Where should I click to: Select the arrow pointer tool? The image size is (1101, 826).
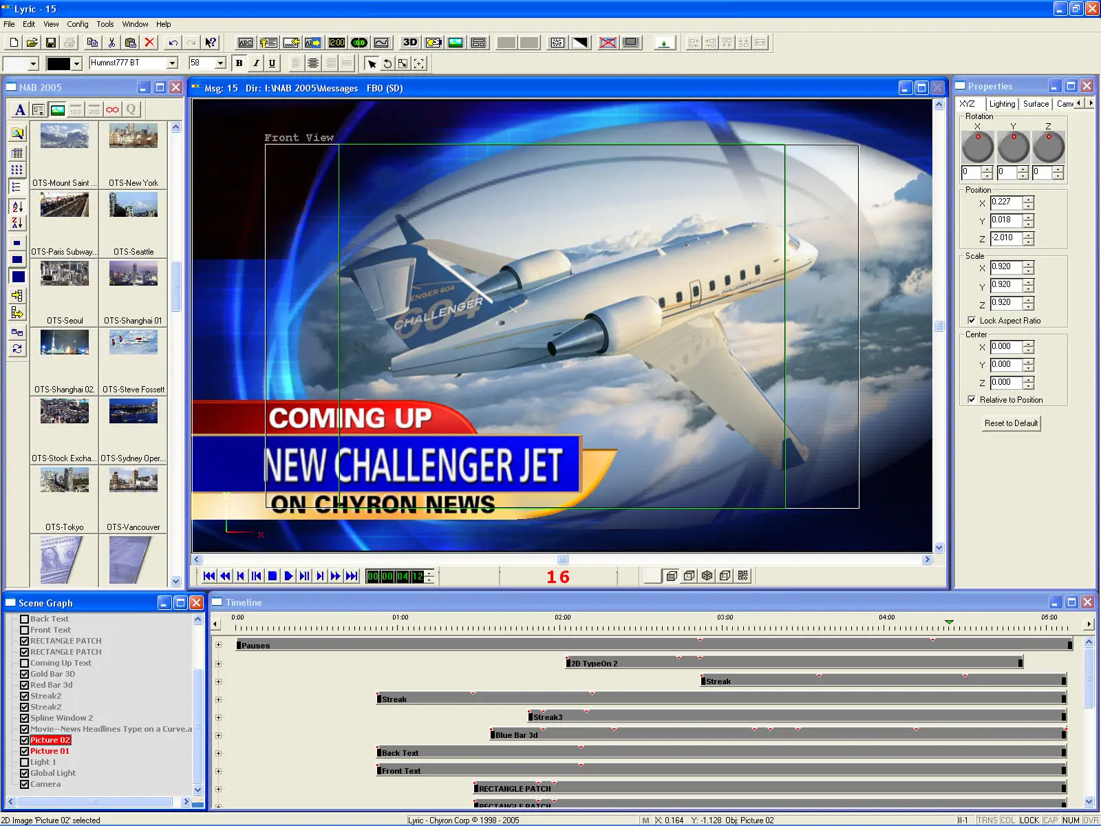click(372, 63)
